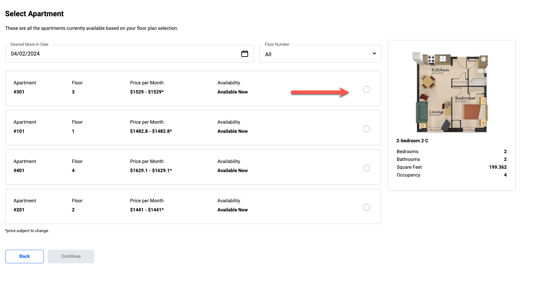
Task: Choose apartment #401 radio button
Action: 367,168
